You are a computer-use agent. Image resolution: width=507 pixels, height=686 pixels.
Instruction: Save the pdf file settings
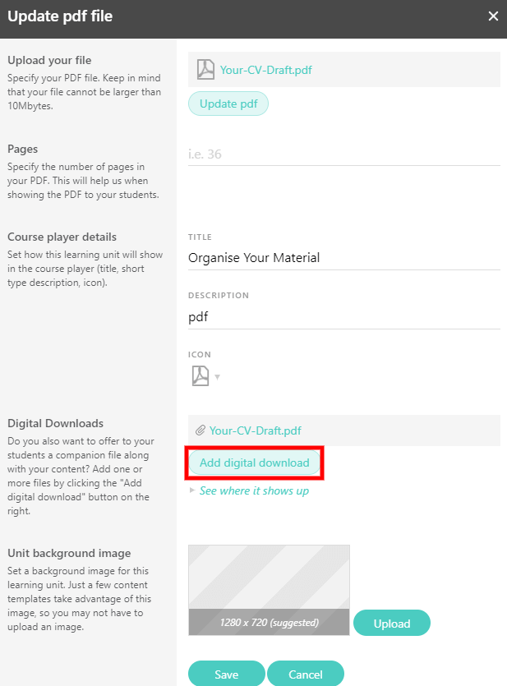[x=226, y=674]
